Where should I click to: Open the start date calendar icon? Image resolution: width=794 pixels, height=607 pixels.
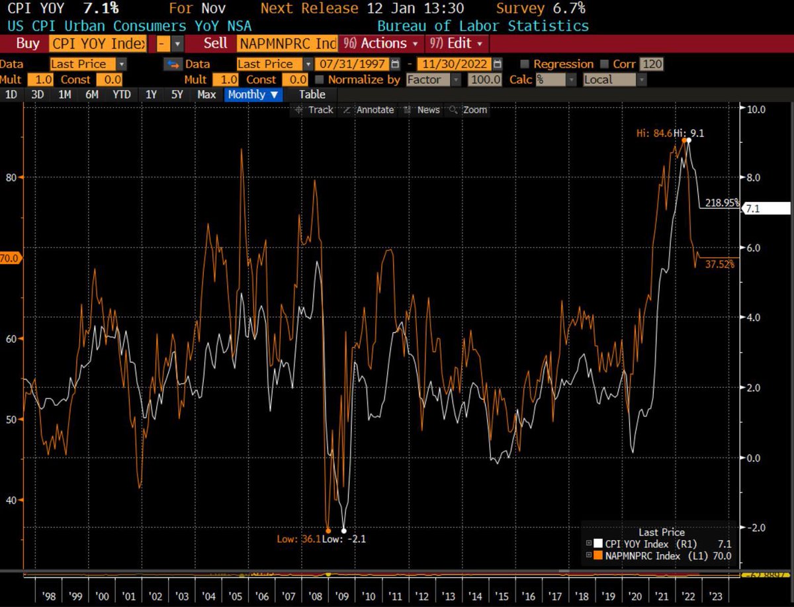pos(395,64)
